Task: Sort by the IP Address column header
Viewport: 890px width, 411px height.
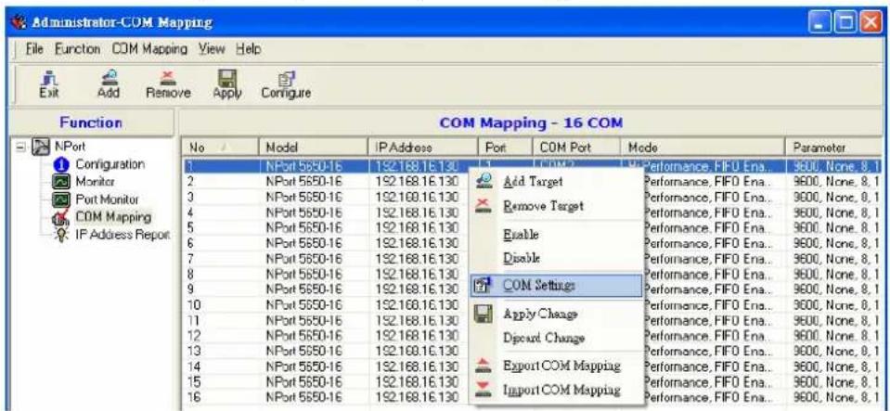Action: [423, 148]
